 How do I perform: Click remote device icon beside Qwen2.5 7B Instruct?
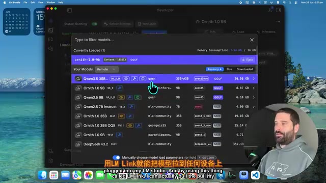pyautogui.click(x=78, y=107)
